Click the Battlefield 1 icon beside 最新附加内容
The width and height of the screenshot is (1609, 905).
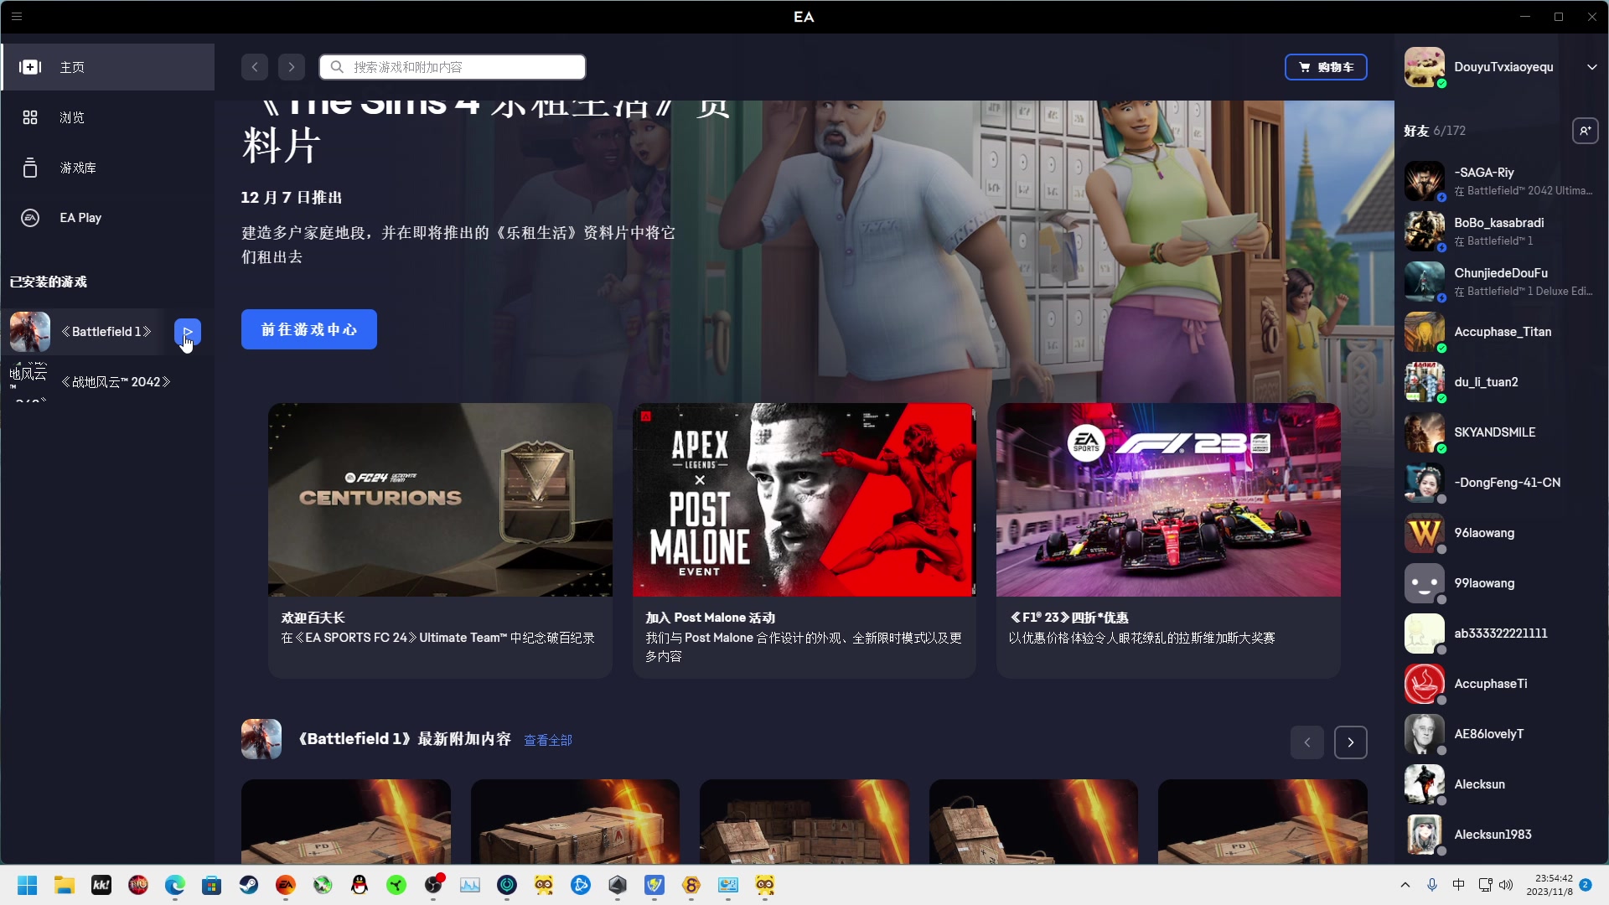coord(261,739)
